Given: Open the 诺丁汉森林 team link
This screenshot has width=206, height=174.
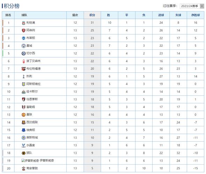Looking at the screenshot, I should pos(34,61).
